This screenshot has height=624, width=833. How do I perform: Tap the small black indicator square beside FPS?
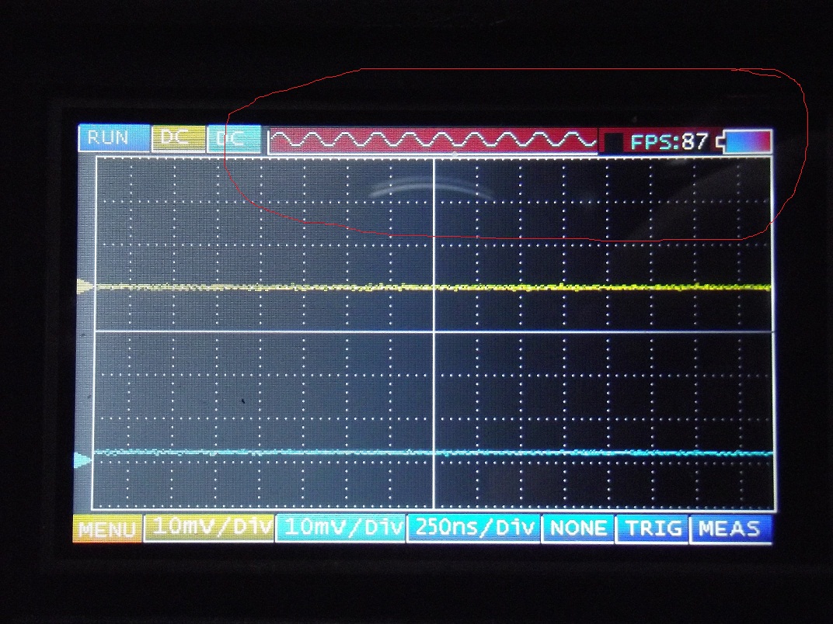pyautogui.click(x=614, y=142)
